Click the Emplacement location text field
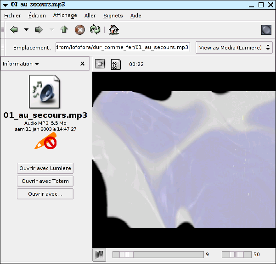 coord(123,48)
